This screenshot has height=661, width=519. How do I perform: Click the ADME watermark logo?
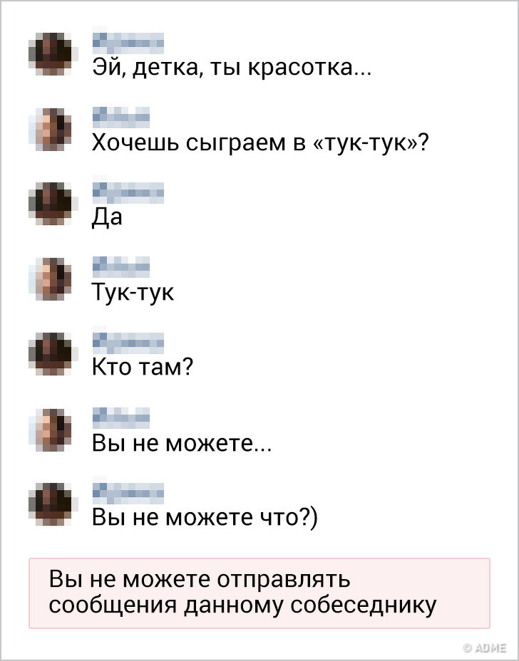[484, 647]
